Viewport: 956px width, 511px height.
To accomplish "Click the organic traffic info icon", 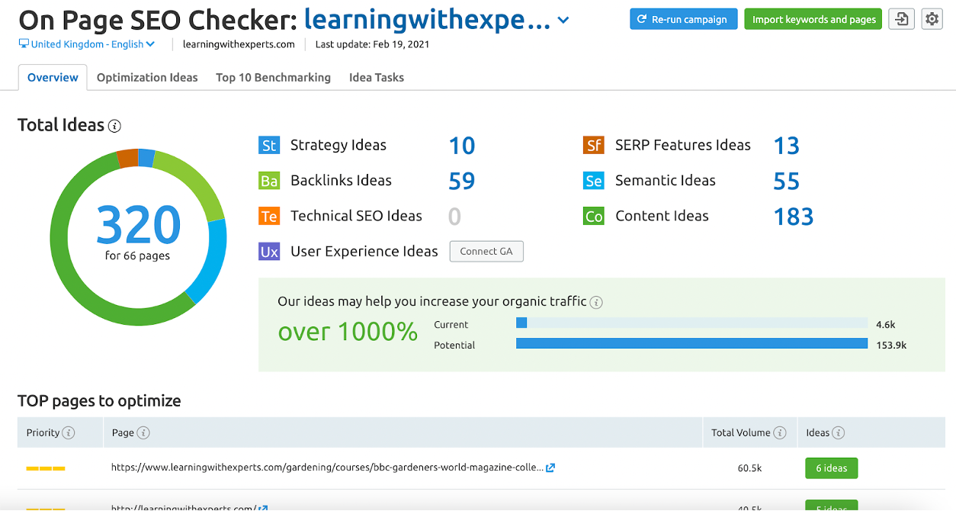I will [x=596, y=302].
